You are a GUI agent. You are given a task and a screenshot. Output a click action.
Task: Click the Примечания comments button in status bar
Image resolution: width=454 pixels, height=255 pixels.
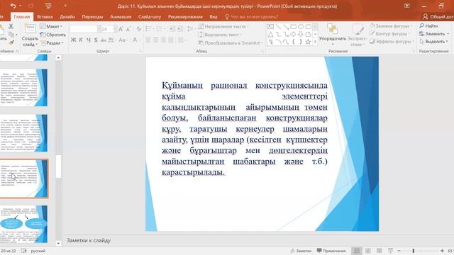(x=331, y=251)
